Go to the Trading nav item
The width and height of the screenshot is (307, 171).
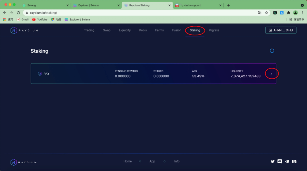[x=89, y=30]
